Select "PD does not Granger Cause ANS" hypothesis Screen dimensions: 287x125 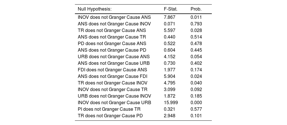(112, 44)
